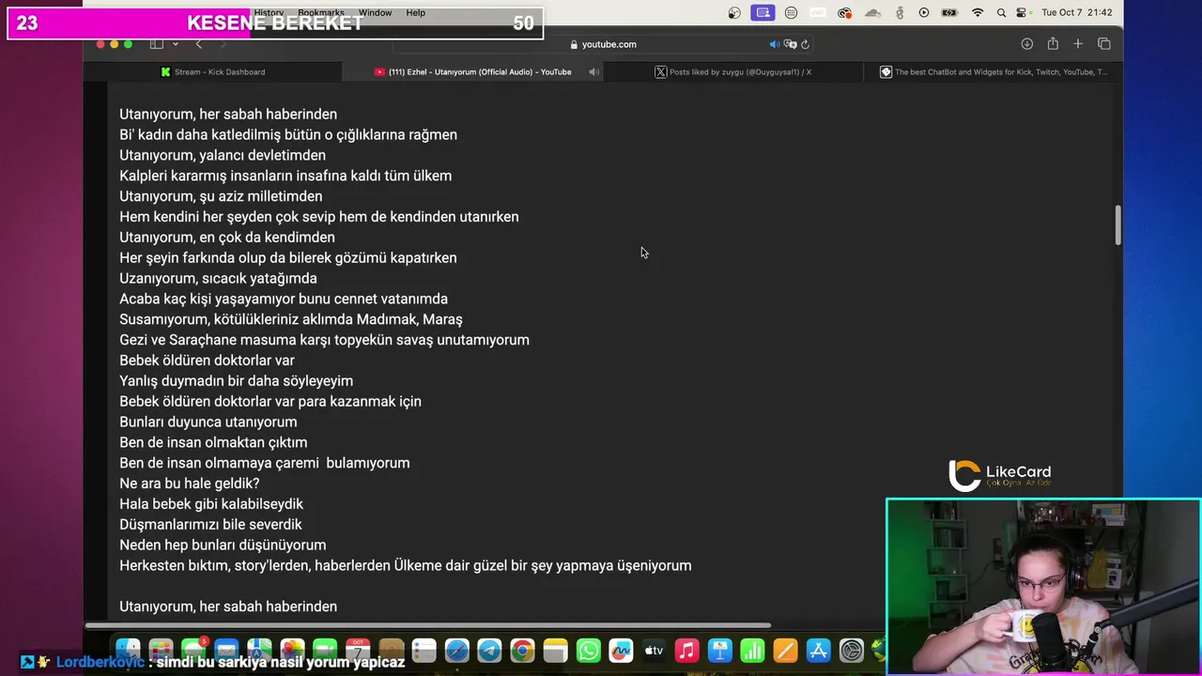Viewport: 1202px width, 676px height.
Task: Click lyric 'Düşmanlarımızı bile severdik'
Action: click(210, 525)
